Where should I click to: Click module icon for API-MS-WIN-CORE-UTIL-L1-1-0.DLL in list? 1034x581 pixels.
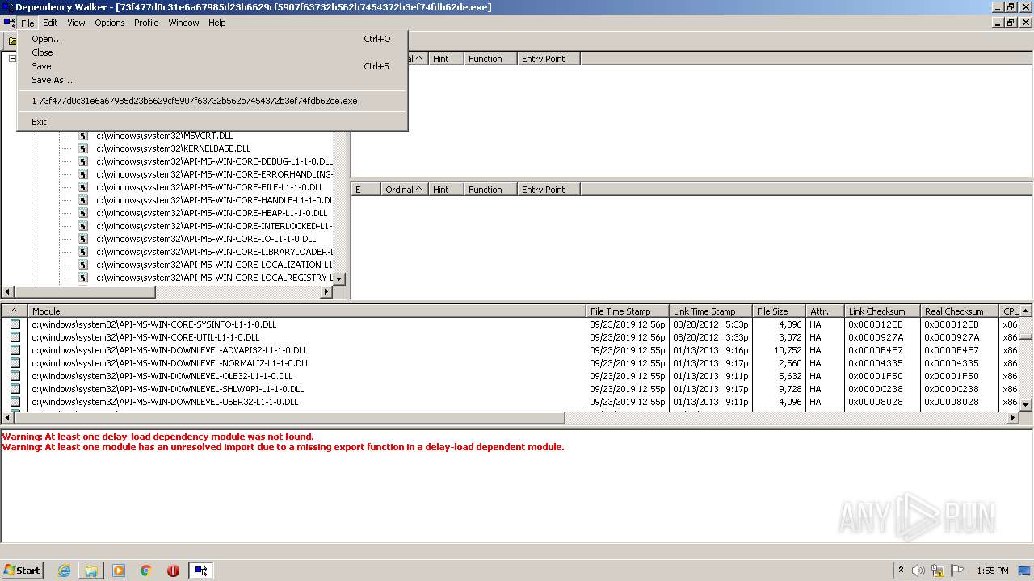(x=15, y=337)
